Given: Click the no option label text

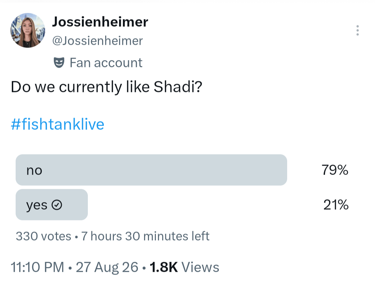Looking at the screenshot, I should point(34,170).
